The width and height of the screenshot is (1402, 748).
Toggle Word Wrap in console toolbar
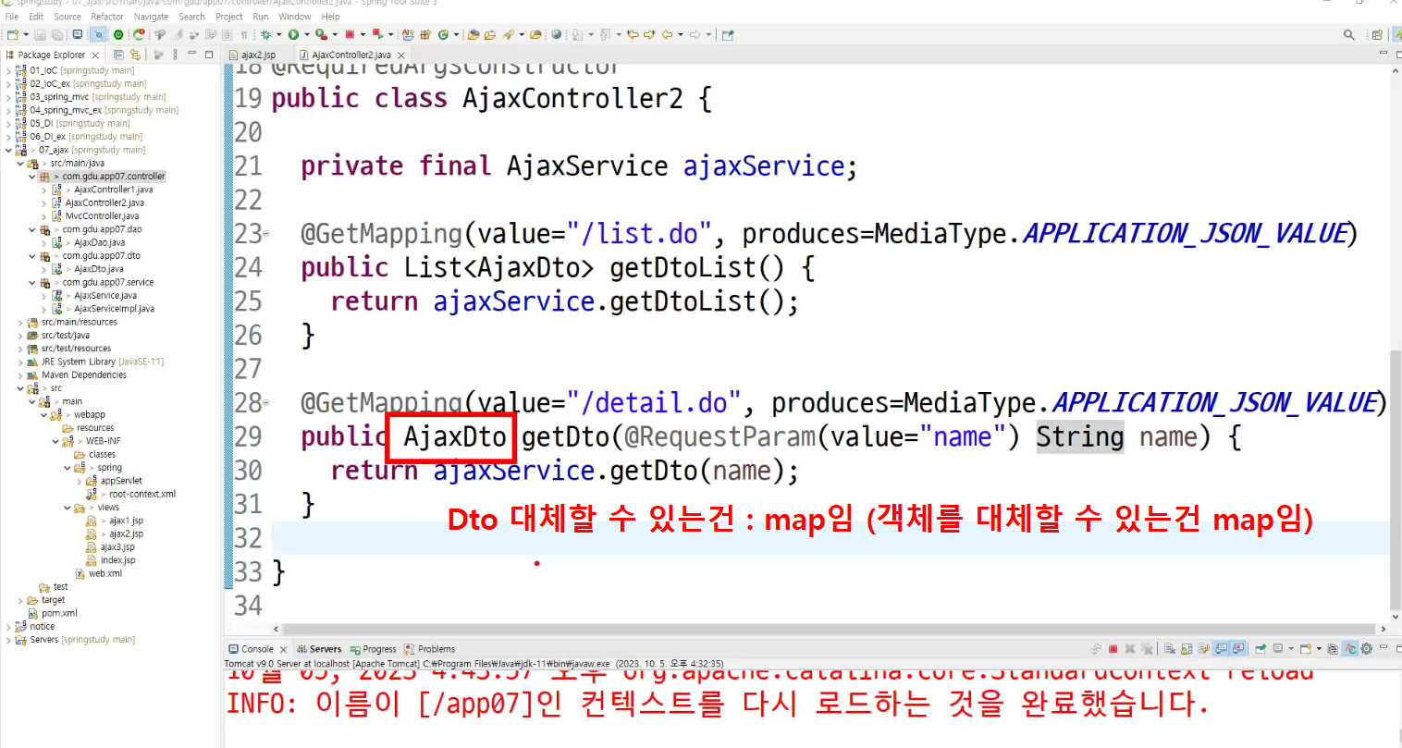[x=1204, y=649]
